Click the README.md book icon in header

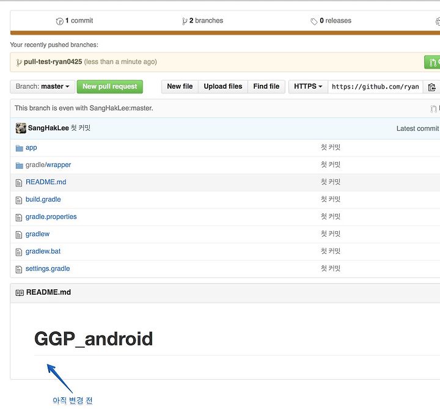[x=20, y=293]
